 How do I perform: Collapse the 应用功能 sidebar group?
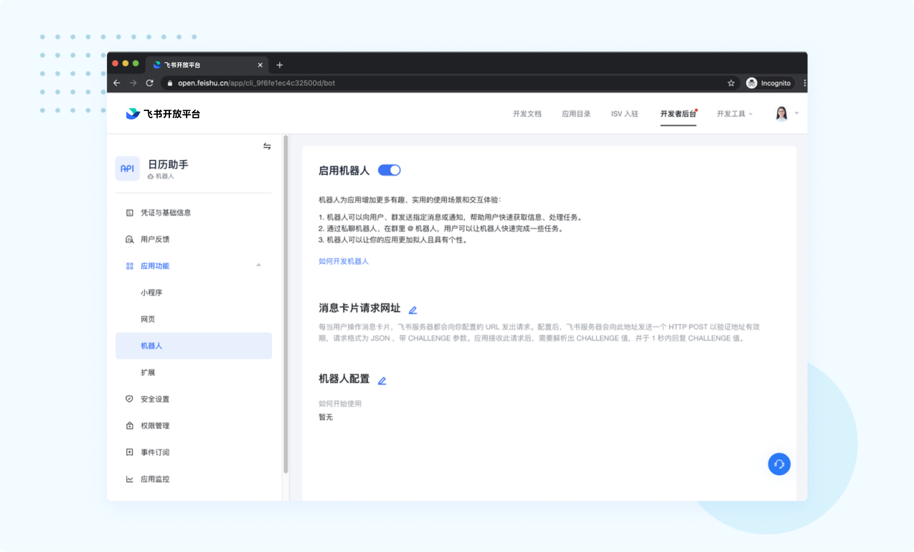click(x=258, y=266)
